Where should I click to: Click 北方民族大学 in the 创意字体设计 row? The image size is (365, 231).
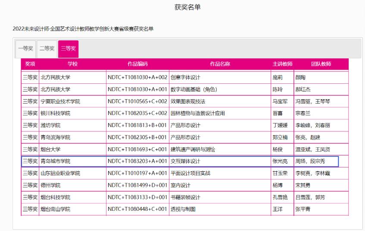coord(56,77)
